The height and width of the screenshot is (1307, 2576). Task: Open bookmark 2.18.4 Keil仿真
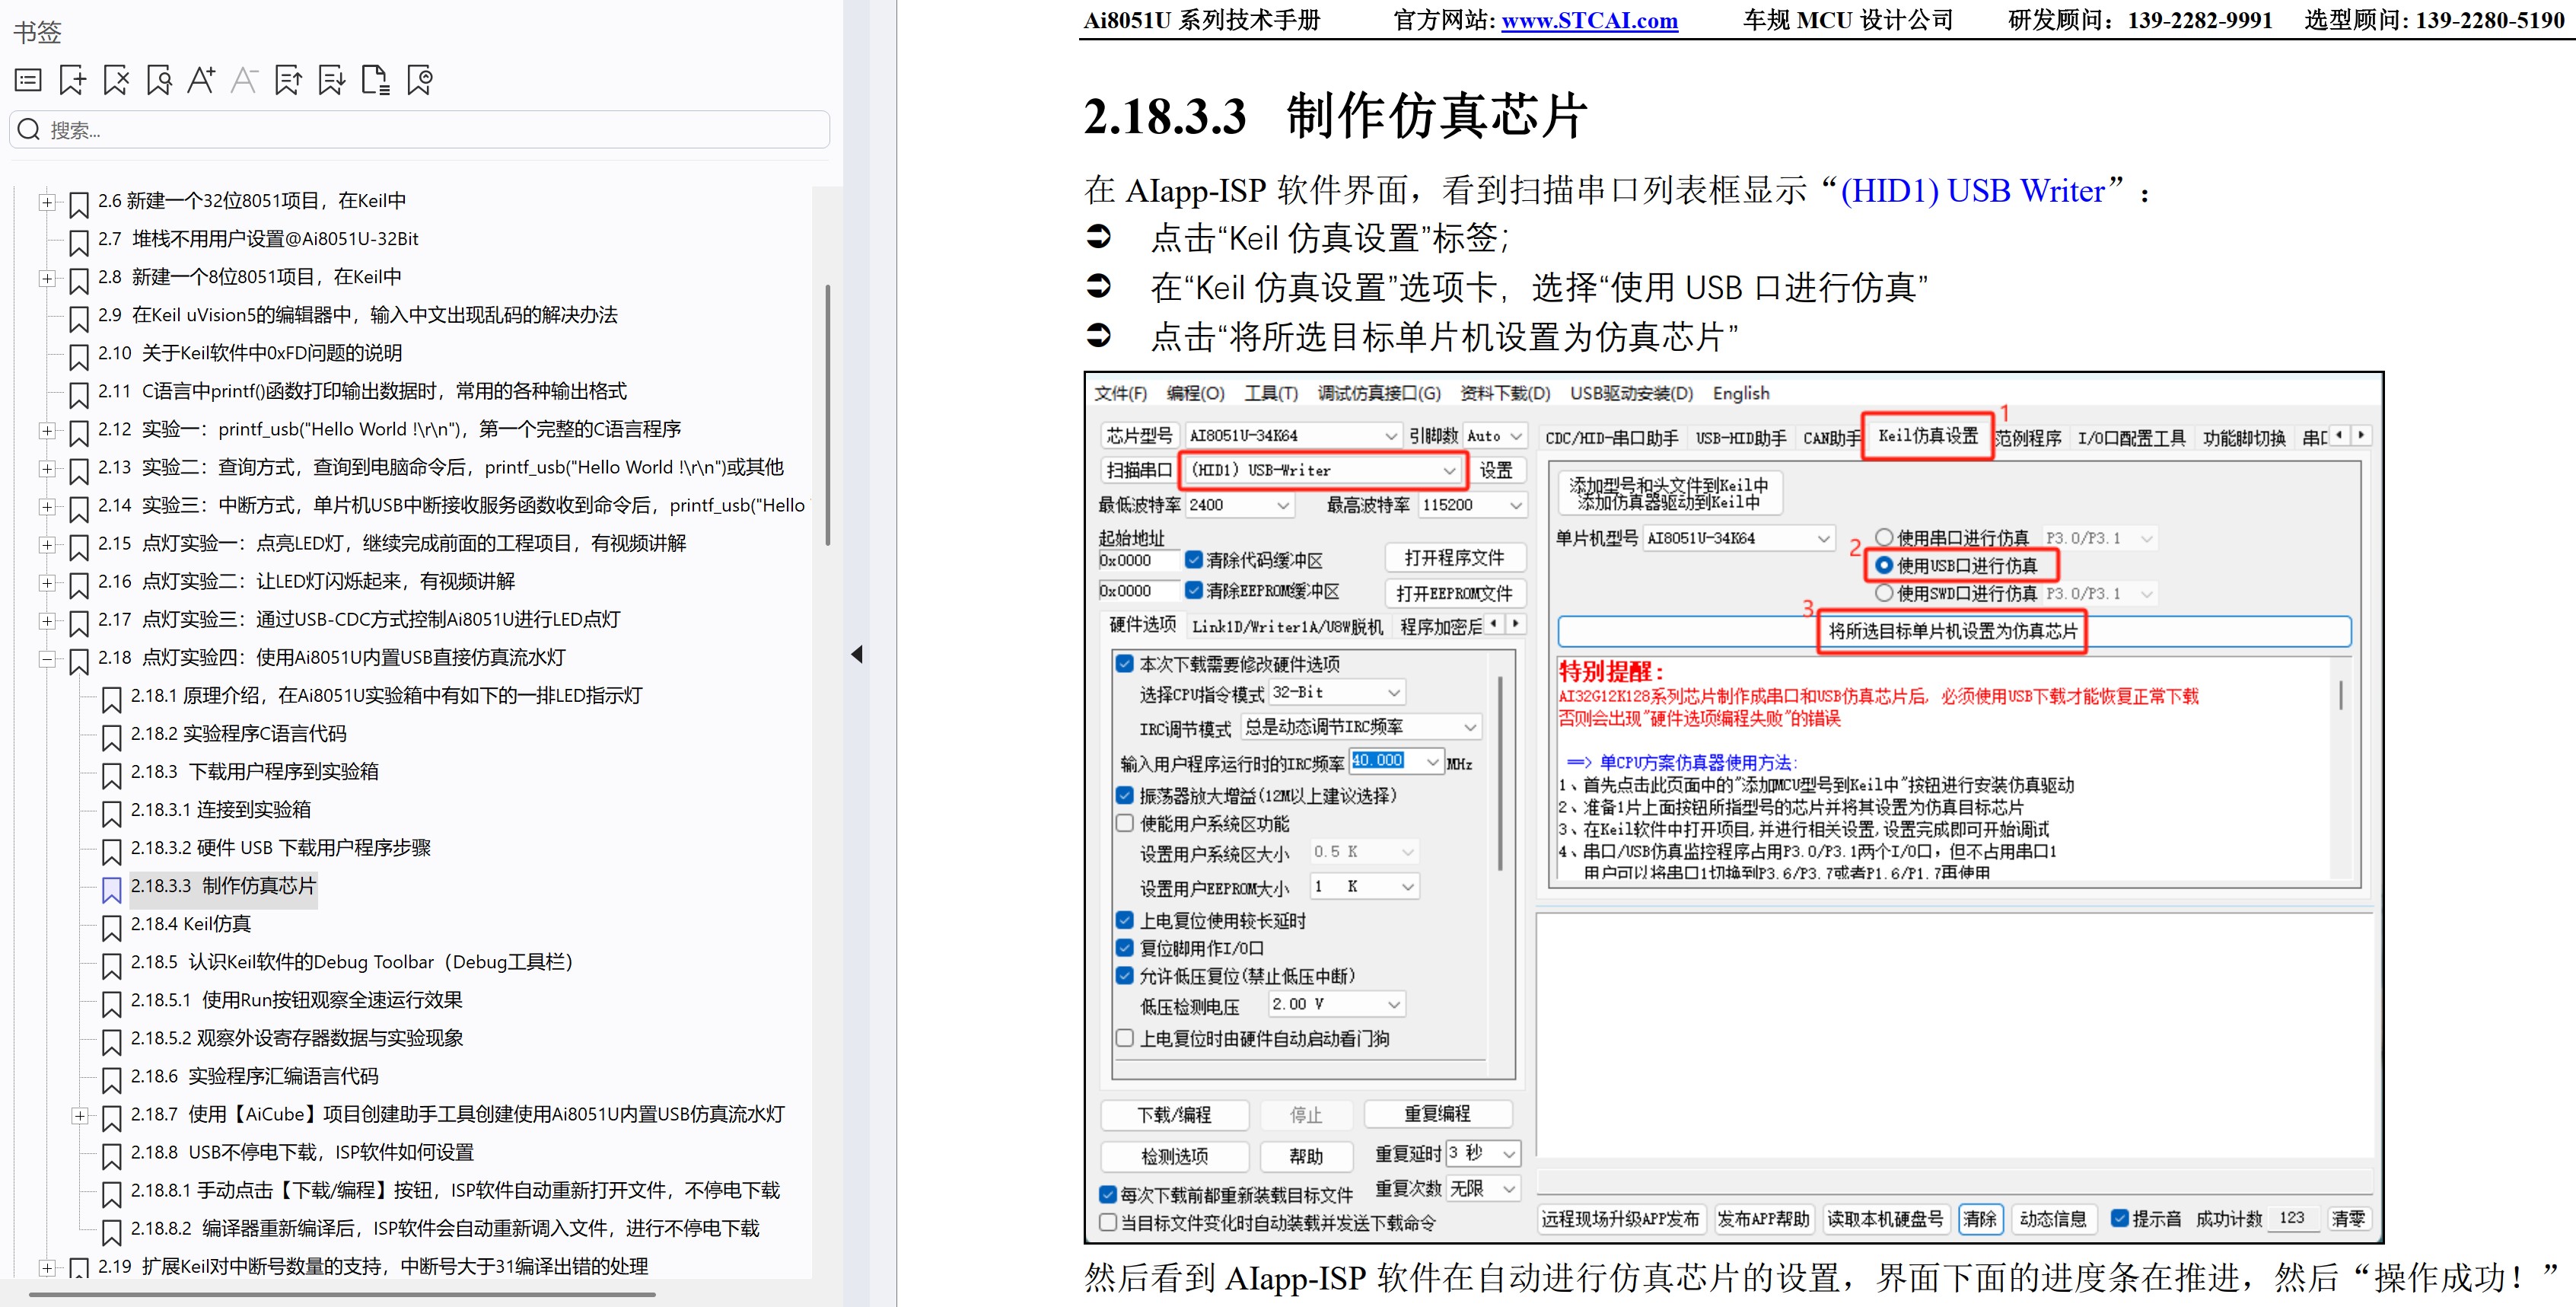[190, 924]
